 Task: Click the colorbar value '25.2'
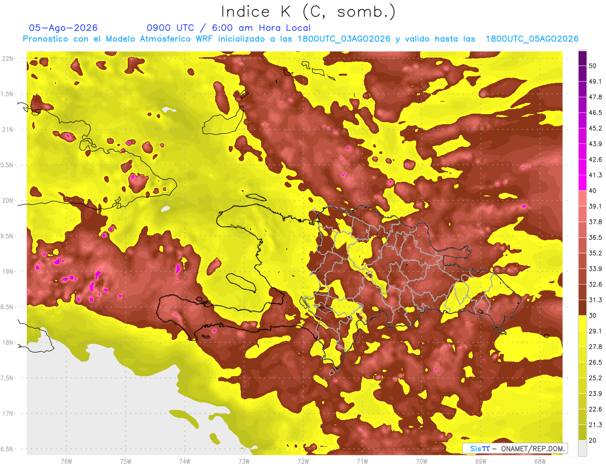coord(595,378)
